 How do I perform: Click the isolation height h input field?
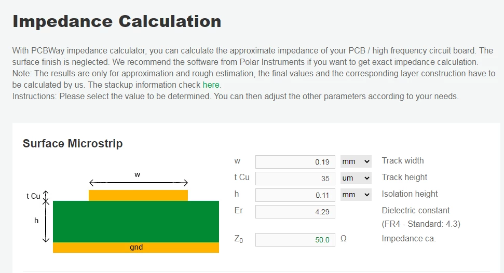point(295,195)
